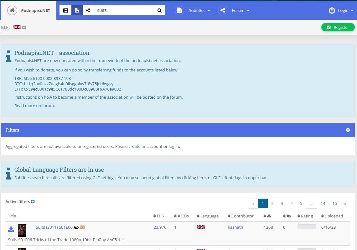The height and width of the screenshot is (250, 357).
Task: Go to results page 14
Action: (x=323, y=204)
